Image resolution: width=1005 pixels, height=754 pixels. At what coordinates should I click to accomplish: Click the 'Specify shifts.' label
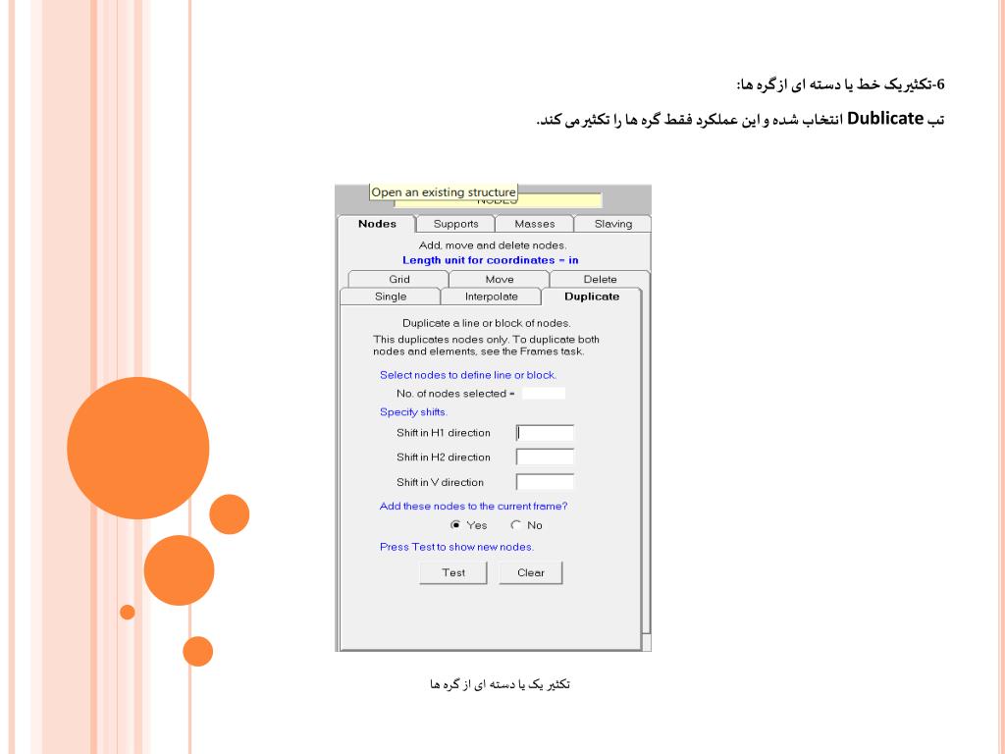[413, 412]
